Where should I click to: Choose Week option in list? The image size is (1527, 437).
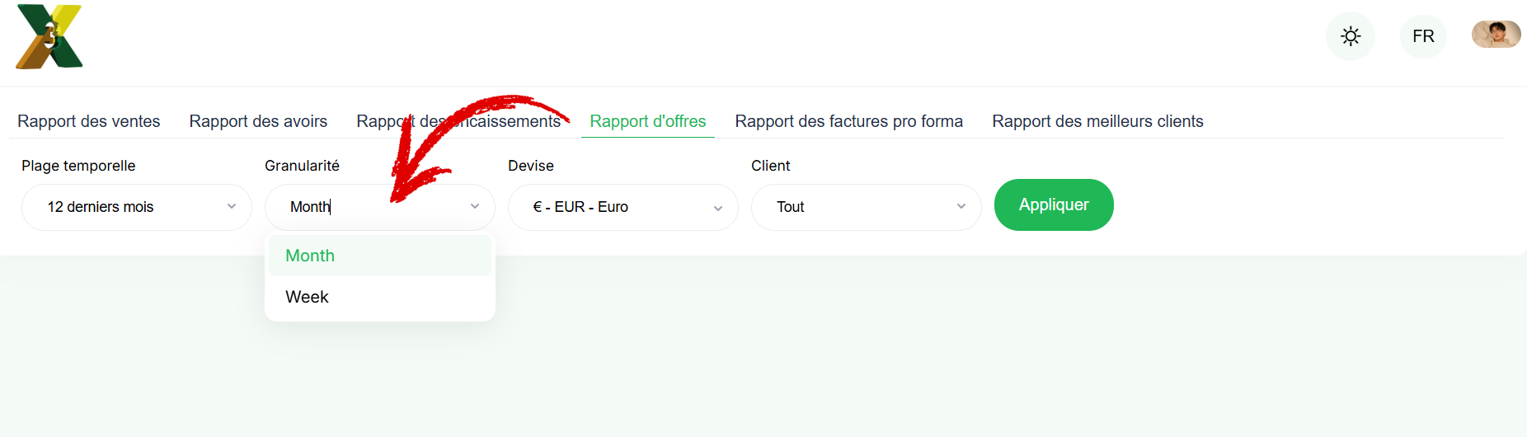(x=380, y=297)
